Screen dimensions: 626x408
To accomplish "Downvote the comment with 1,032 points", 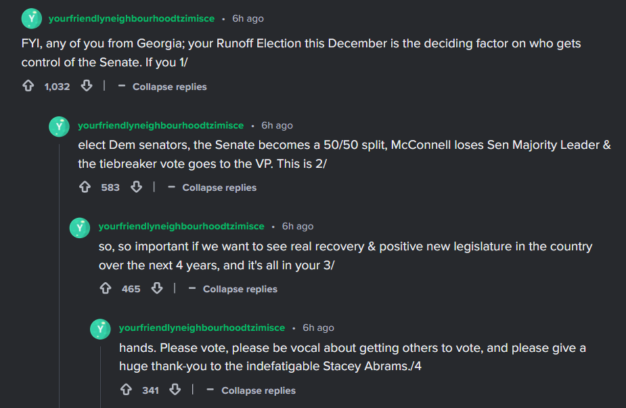I will tap(87, 86).
